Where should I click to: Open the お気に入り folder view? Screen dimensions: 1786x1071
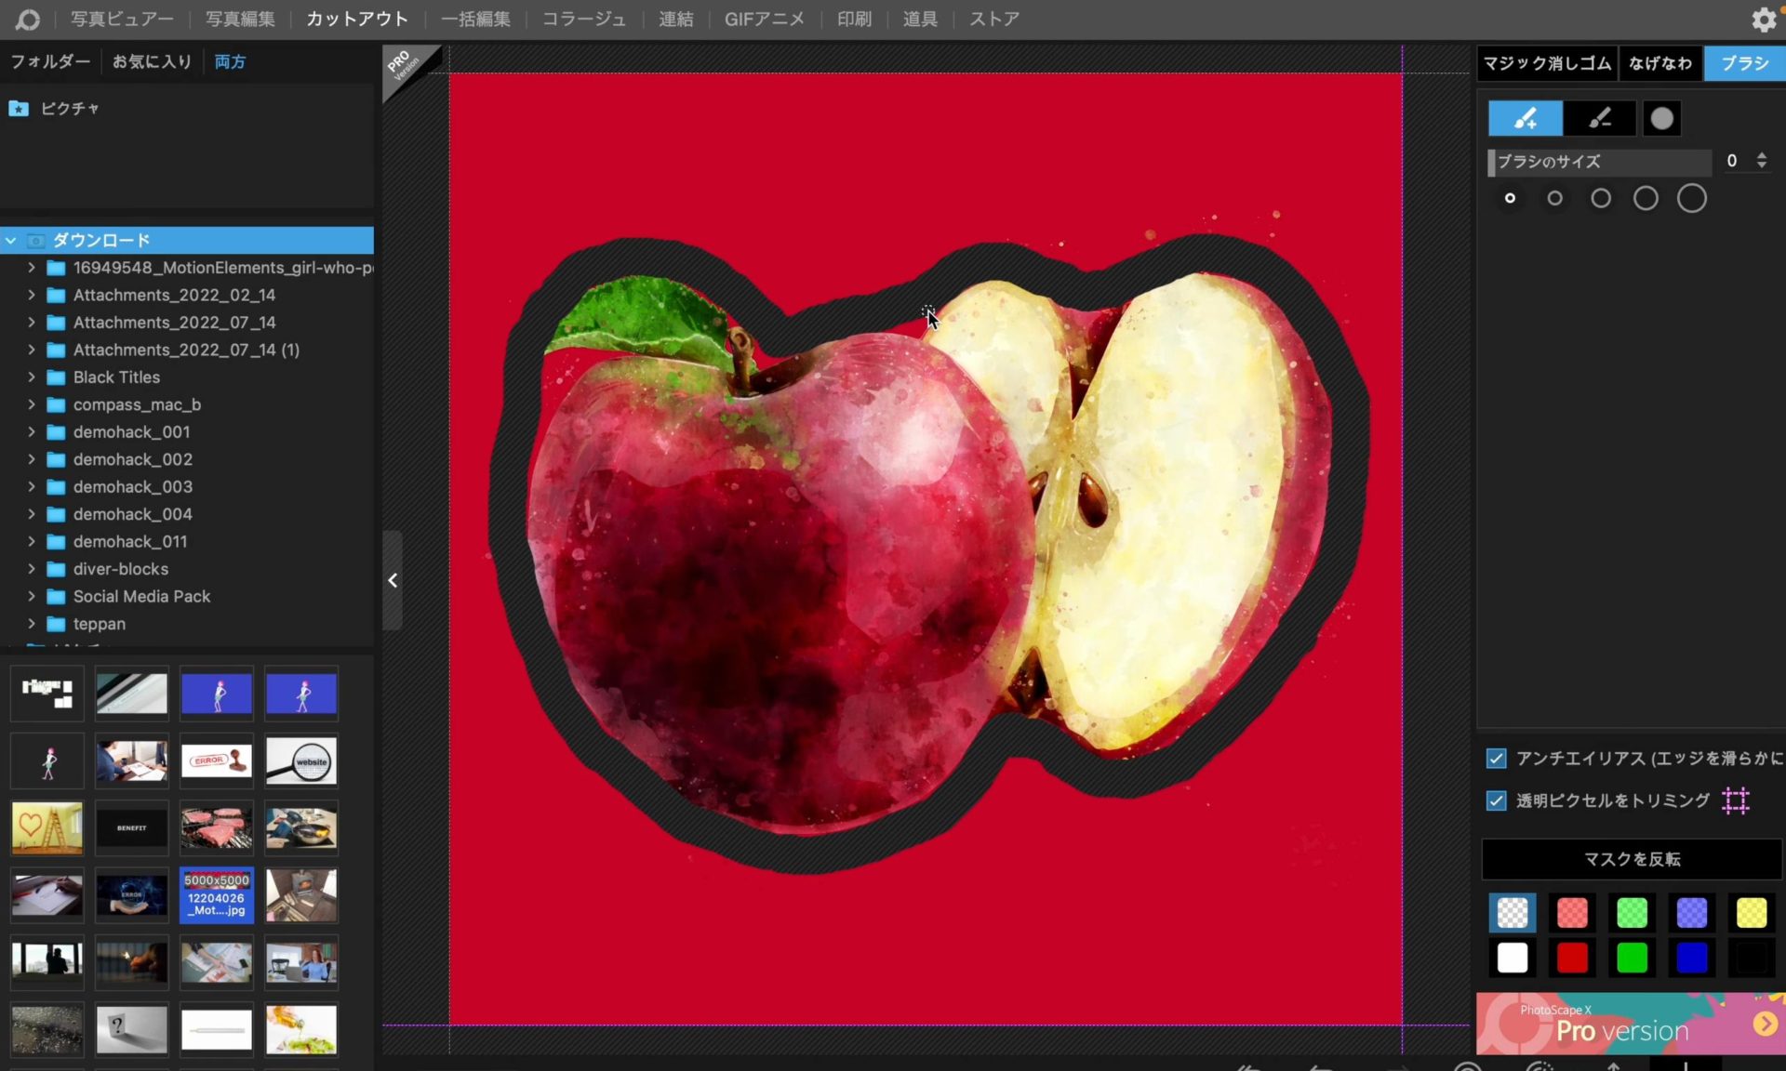[x=152, y=61]
